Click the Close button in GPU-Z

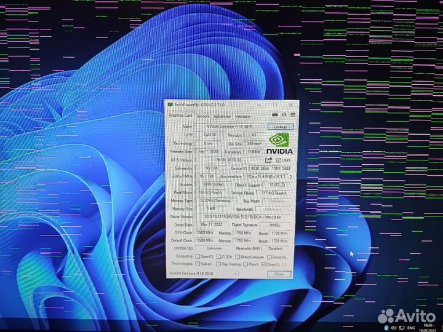[279, 274]
